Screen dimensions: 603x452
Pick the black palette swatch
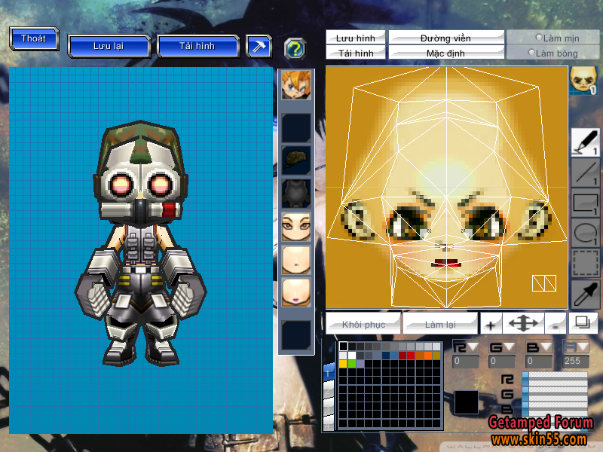(x=343, y=347)
